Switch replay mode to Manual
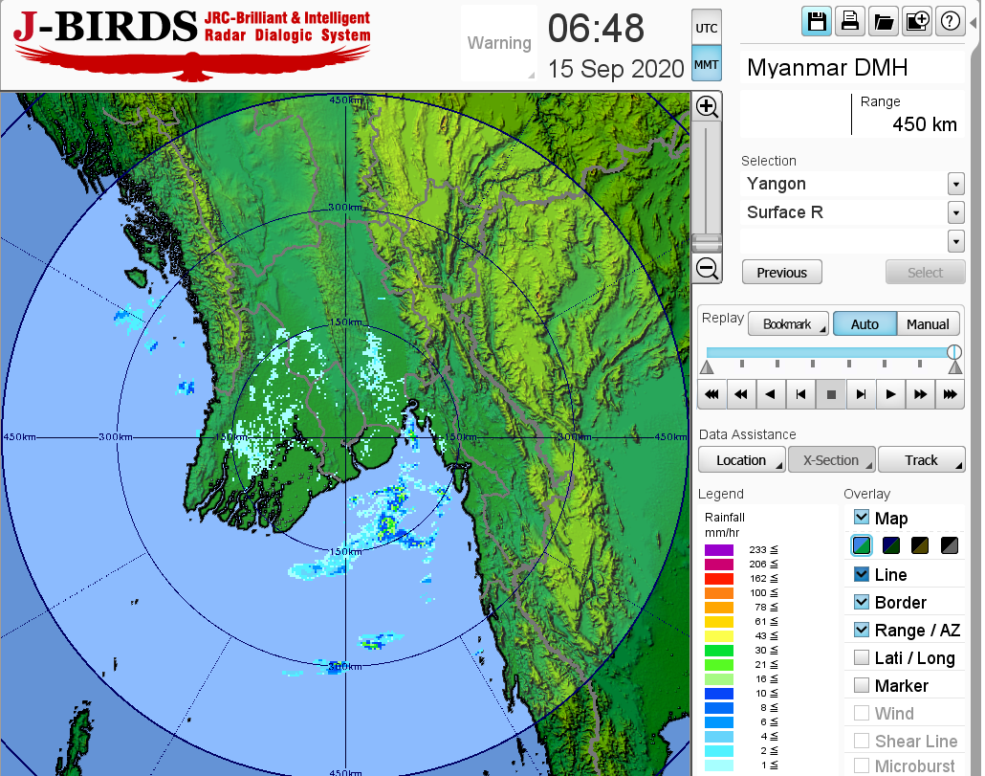 point(927,324)
